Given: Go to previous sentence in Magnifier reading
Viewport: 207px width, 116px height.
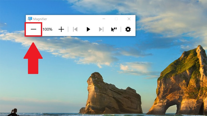Looking at the screenshot, I should 75,29.
